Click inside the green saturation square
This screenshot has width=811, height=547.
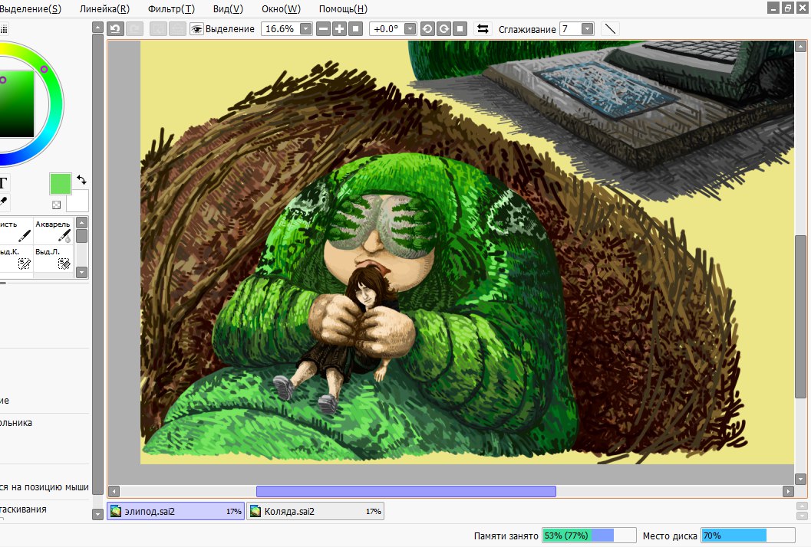[17, 103]
